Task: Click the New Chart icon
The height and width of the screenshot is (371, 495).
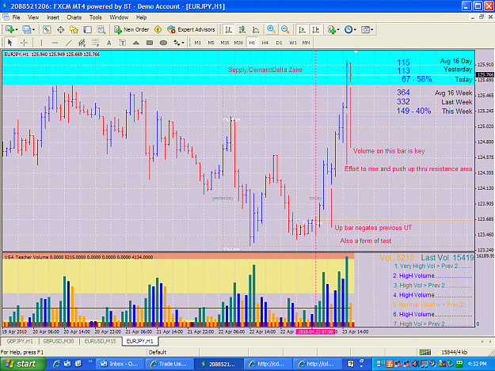Action: click(x=10, y=29)
